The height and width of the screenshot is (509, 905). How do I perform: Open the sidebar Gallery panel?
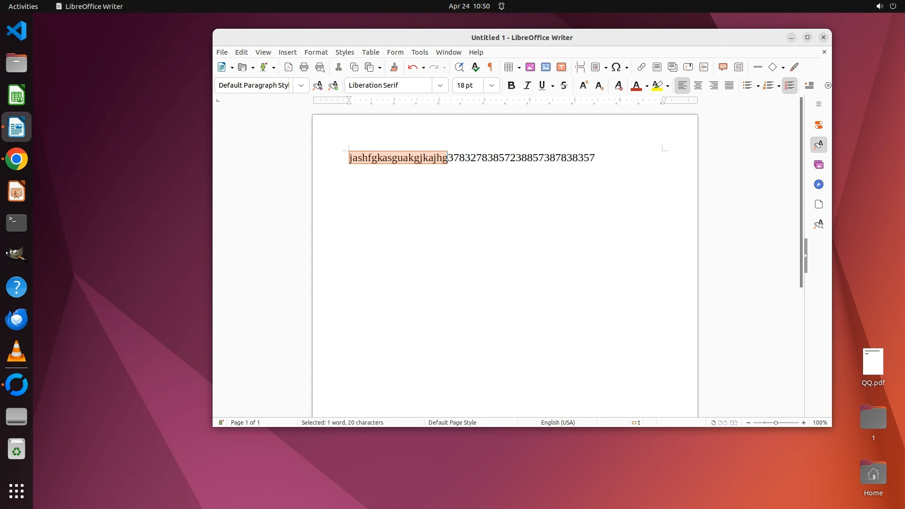tap(819, 164)
